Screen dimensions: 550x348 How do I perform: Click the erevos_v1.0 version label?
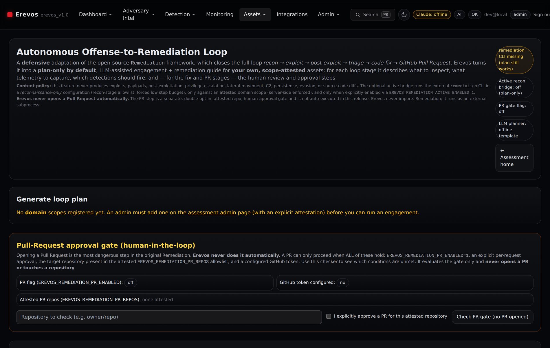[x=54, y=15]
